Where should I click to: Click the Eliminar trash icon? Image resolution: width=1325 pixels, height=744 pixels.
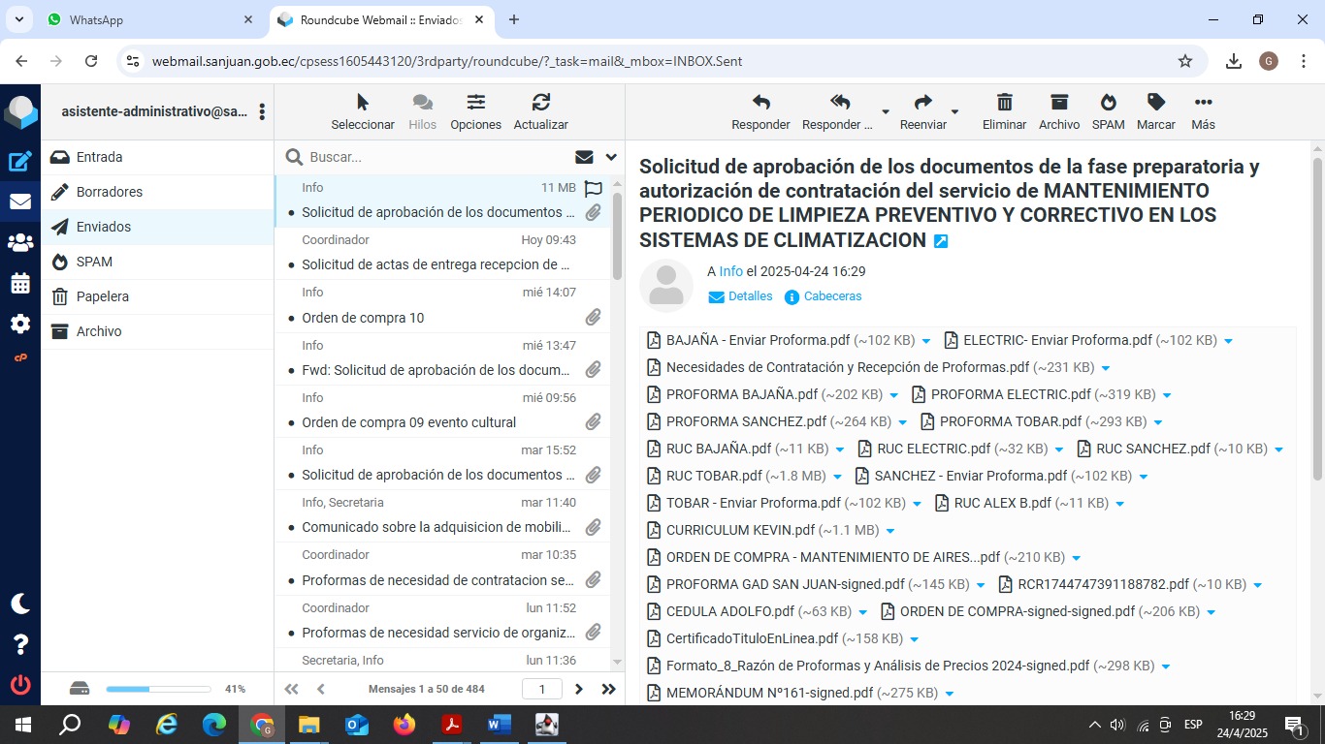(x=1004, y=103)
